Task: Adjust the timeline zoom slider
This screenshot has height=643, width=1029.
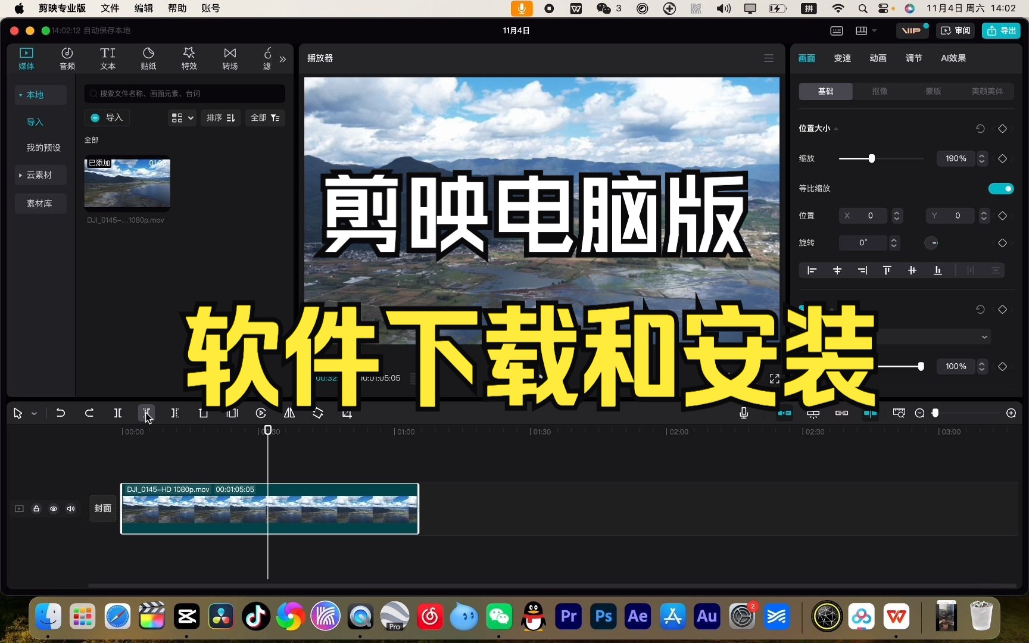Action: click(x=935, y=413)
